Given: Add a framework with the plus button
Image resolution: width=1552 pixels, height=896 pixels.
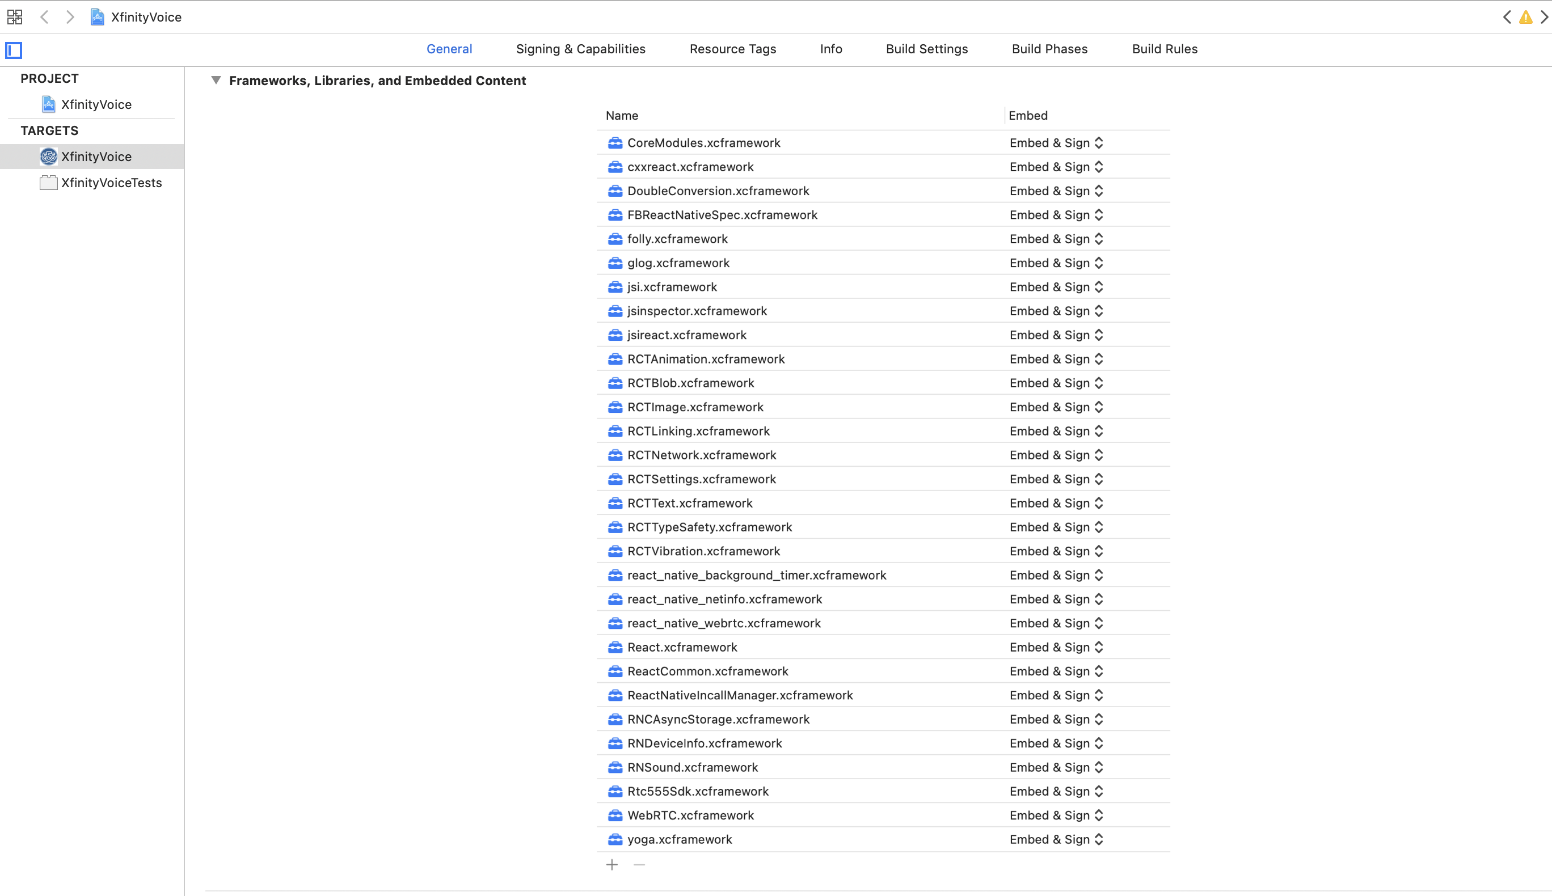Looking at the screenshot, I should click(x=611, y=865).
